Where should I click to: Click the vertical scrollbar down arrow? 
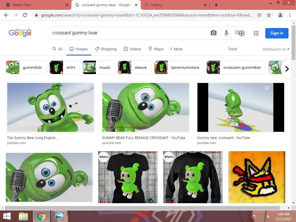(x=294, y=203)
